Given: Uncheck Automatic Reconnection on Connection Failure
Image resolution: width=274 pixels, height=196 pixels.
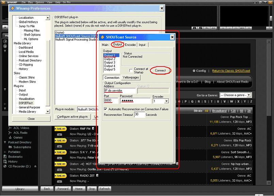Looking at the screenshot, I should 106,109.
